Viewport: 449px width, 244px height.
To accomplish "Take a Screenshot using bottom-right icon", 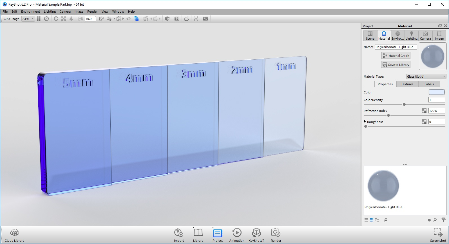I will point(438,235).
